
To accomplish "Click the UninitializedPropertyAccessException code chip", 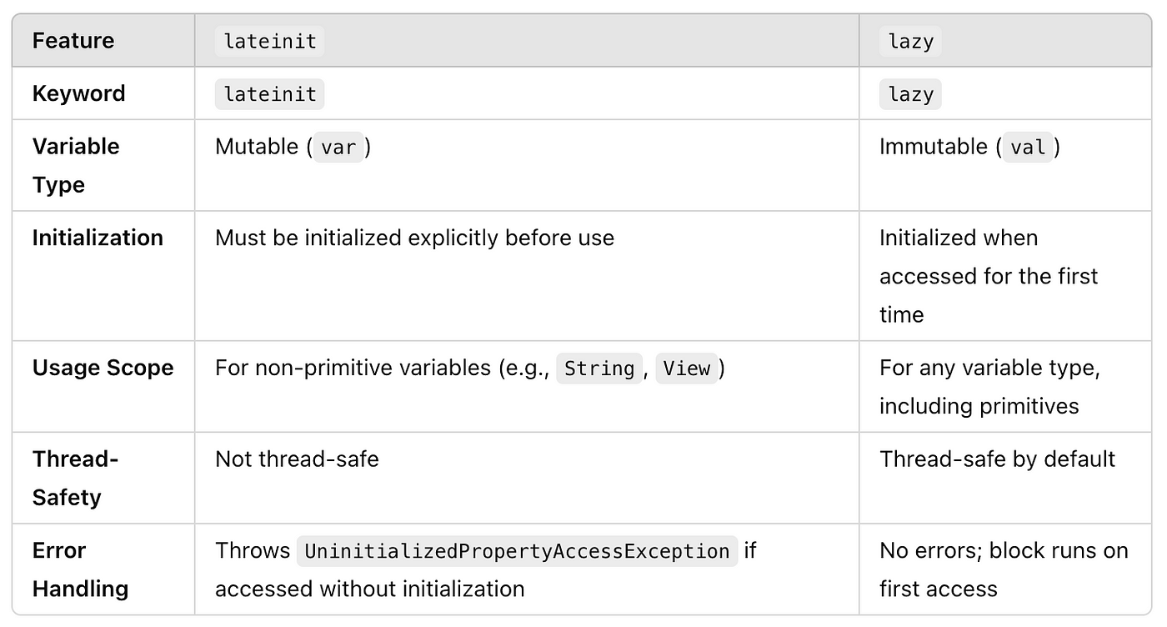I will pyautogui.click(x=517, y=551).
